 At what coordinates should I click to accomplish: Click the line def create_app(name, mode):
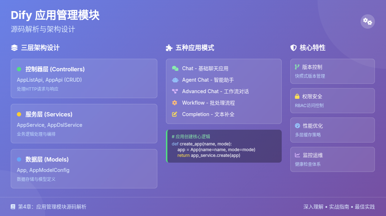click(202, 144)
